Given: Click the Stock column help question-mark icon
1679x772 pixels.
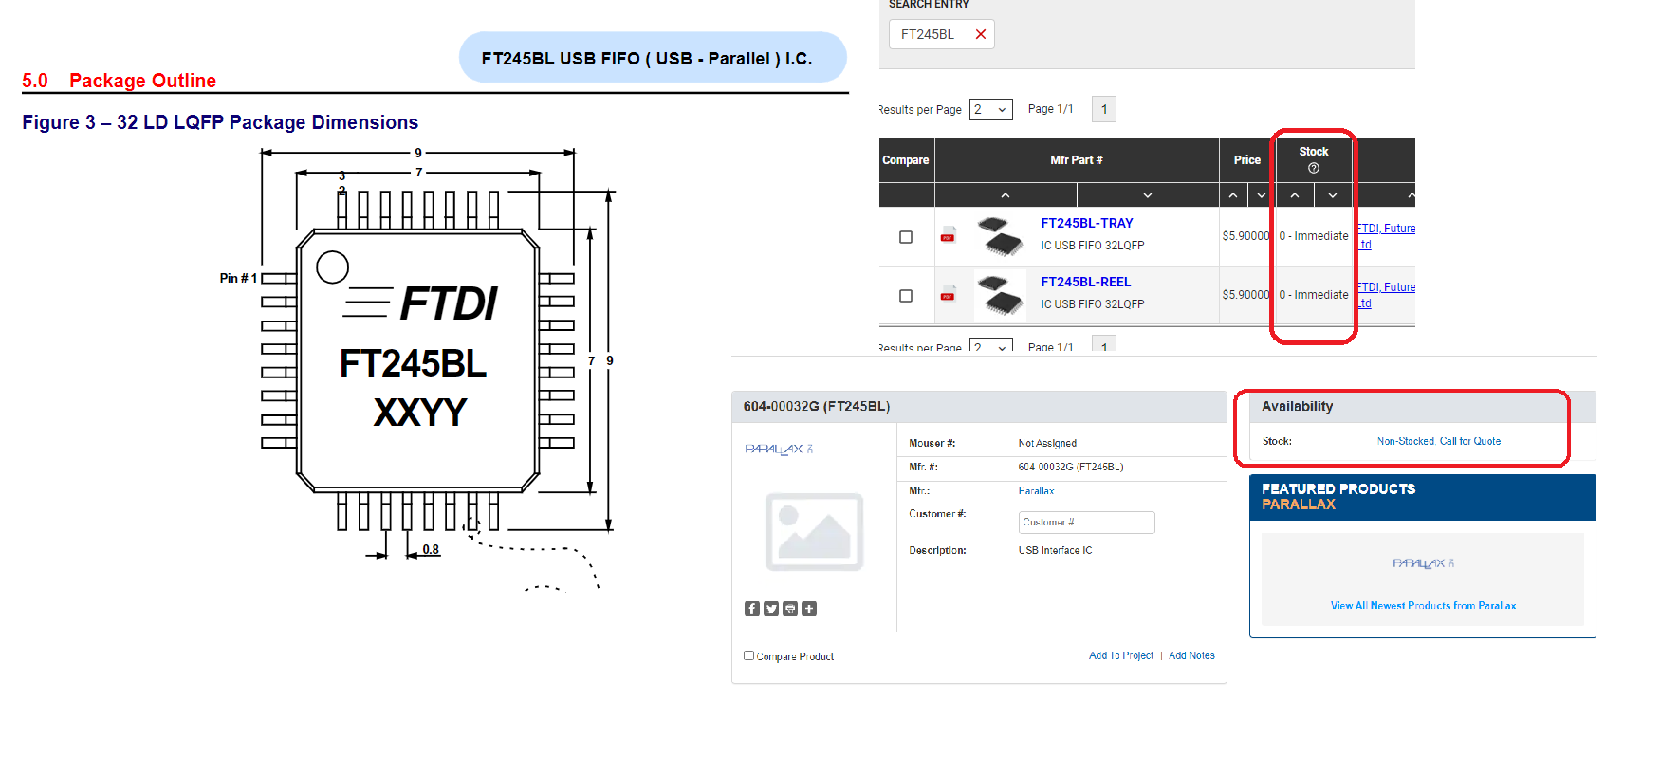Looking at the screenshot, I should click(1314, 168).
